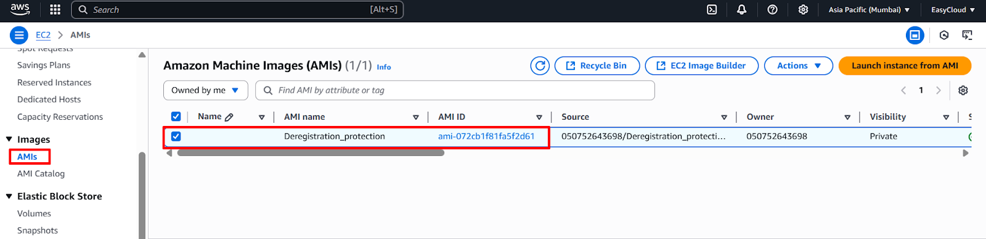Open the EasyCloud account dropdown
Screen dimensions: 986x239
[x=953, y=10]
